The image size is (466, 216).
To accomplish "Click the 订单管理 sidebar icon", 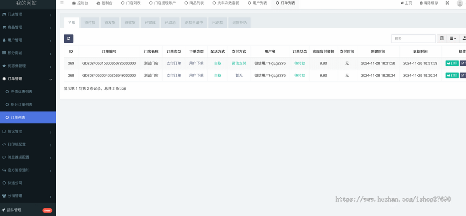I will point(4,78).
